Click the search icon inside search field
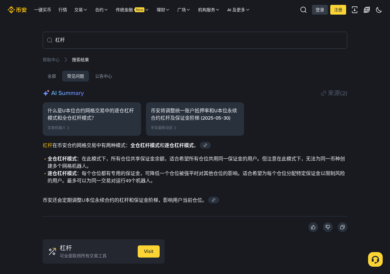 click(50, 40)
